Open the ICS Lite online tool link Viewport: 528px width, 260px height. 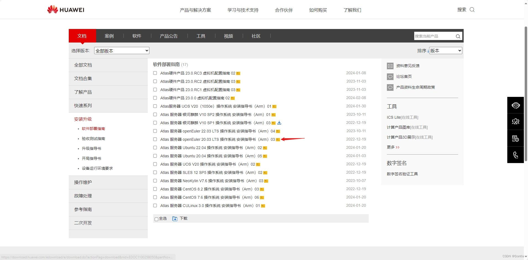(403, 117)
